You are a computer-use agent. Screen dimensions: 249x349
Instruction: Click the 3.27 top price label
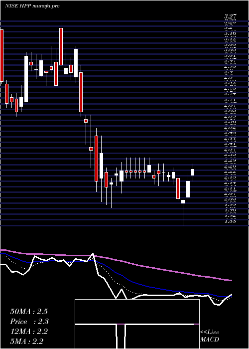pyautogui.click(x=230, y=16)
